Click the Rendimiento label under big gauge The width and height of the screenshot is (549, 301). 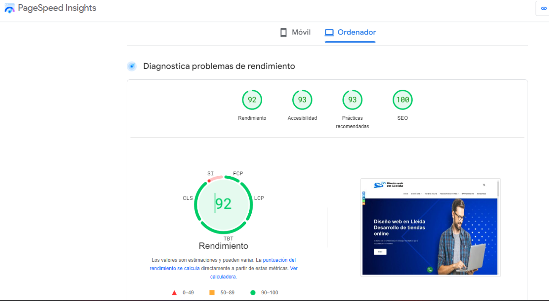coord(223,246)
